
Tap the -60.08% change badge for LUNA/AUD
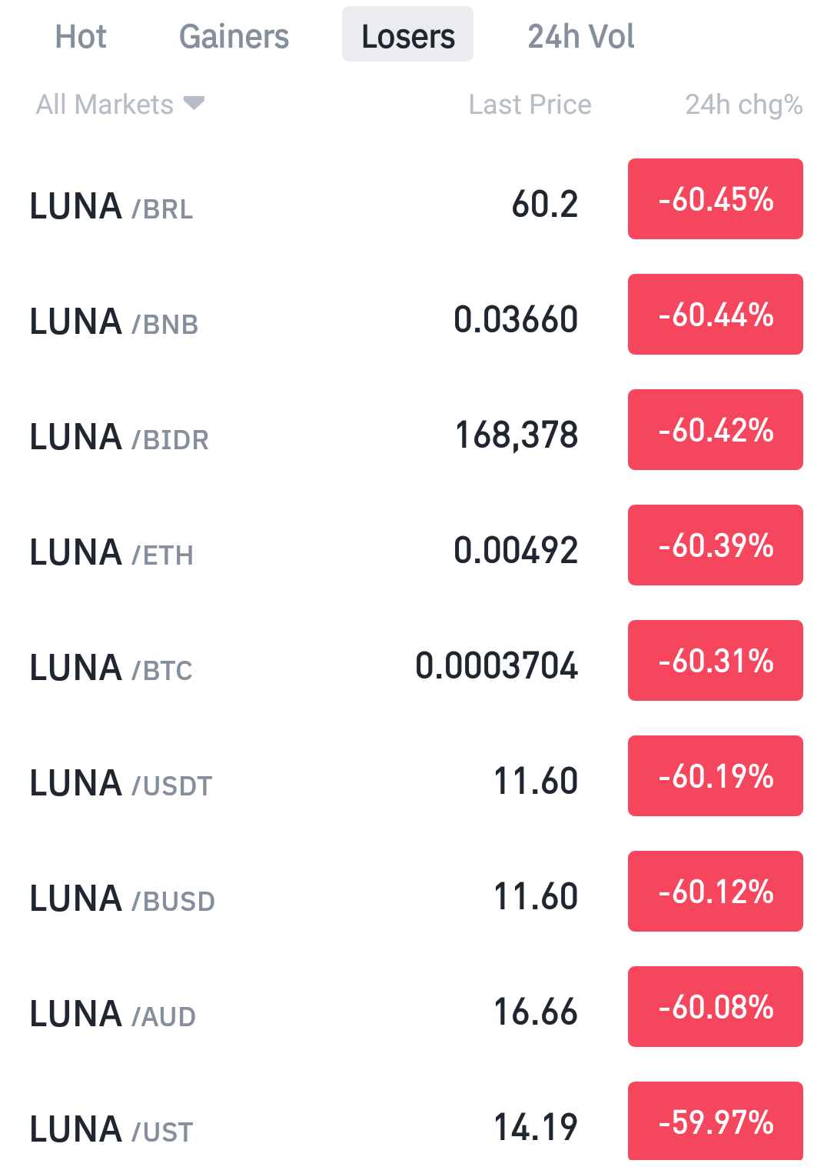pos(716,1007)
